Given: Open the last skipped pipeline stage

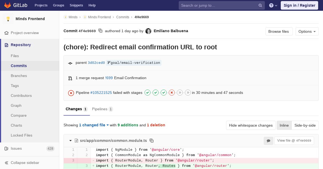Looking at the screenshot, I should (188, 93).
